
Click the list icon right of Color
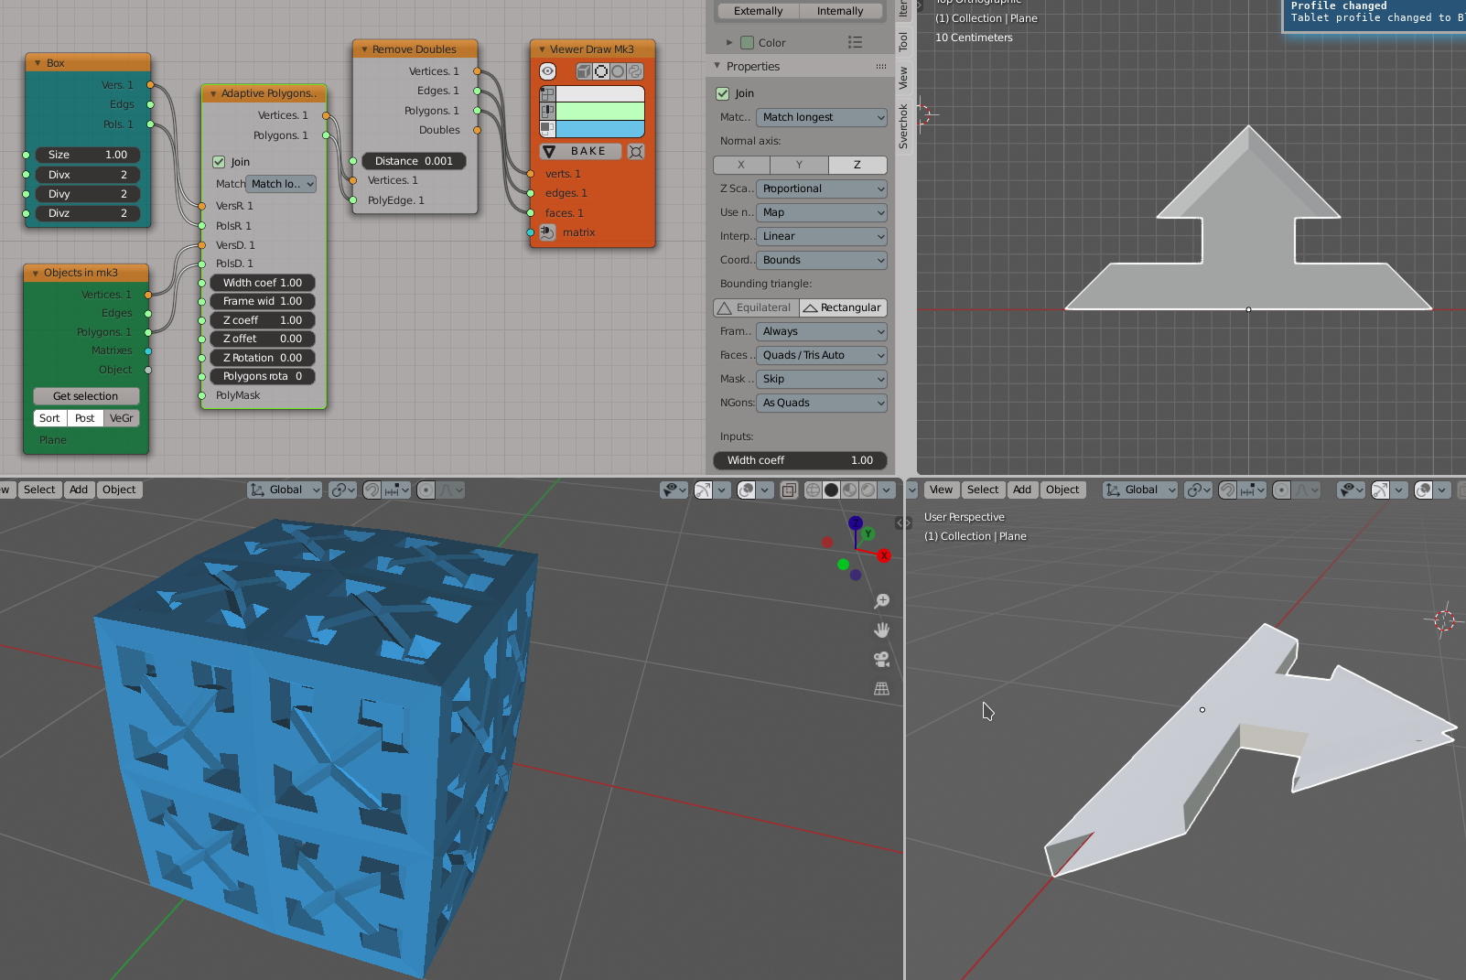[855, 42]
